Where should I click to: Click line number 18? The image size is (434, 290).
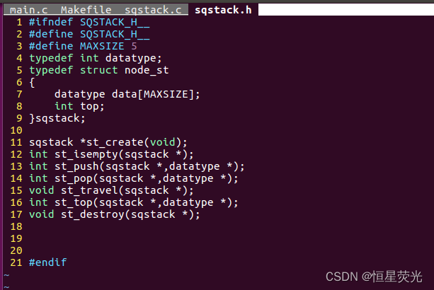coord(16,226)
